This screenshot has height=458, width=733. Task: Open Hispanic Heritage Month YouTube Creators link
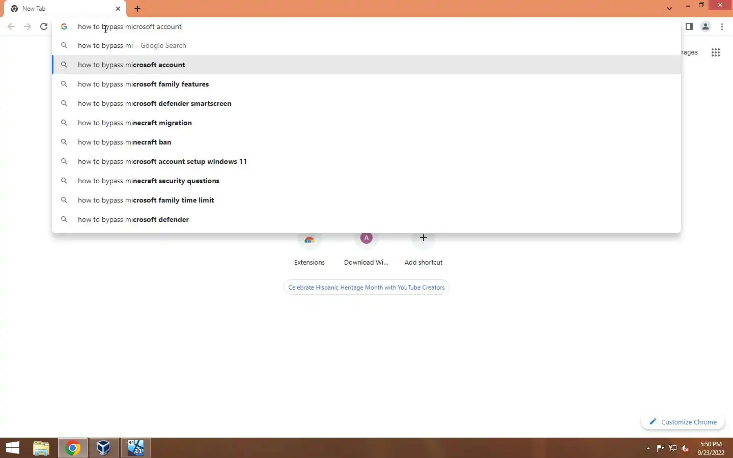[x=366, y=288]
